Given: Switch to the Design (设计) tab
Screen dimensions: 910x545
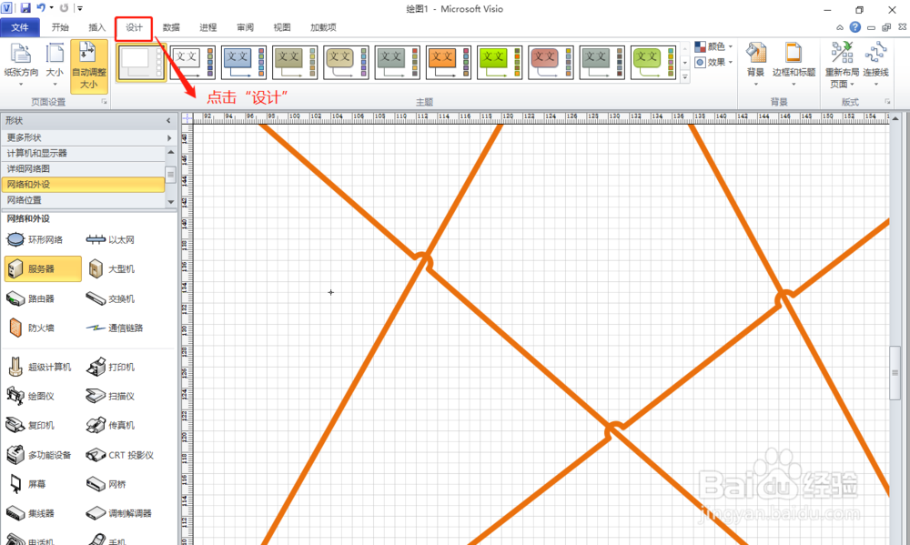Looking at the screenshot, I should (x=134, y=28).
